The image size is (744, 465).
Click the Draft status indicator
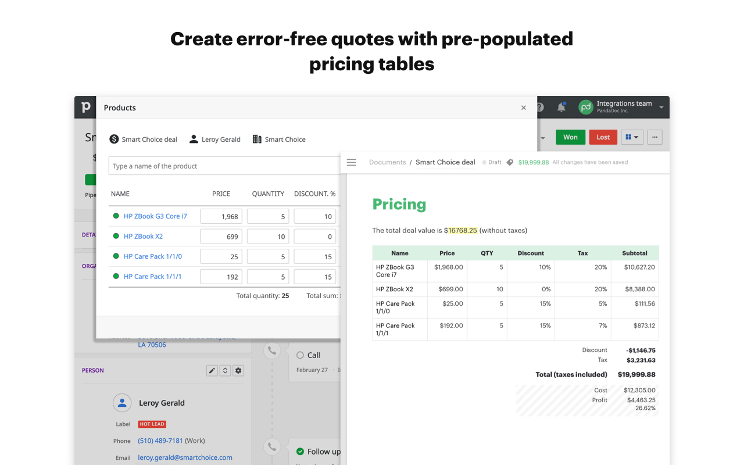click(492, 162)
